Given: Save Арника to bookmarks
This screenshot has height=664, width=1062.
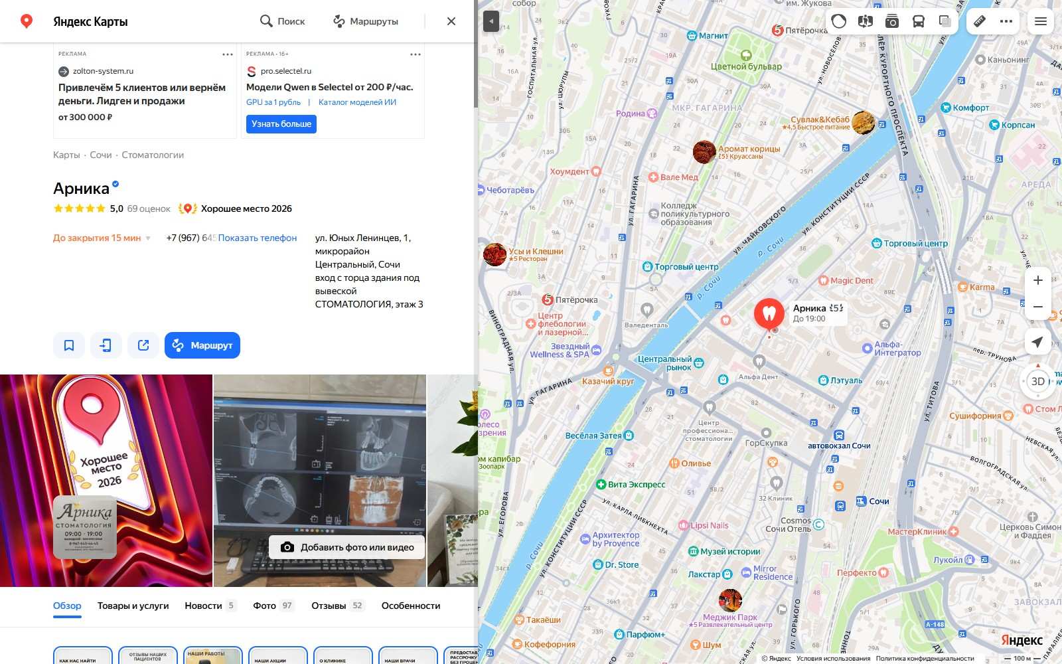Looking at the screenshot, I should pyautogui.click(x=69, y=345).
